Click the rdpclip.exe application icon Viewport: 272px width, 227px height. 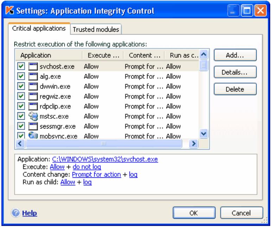[x=33, y=106]
